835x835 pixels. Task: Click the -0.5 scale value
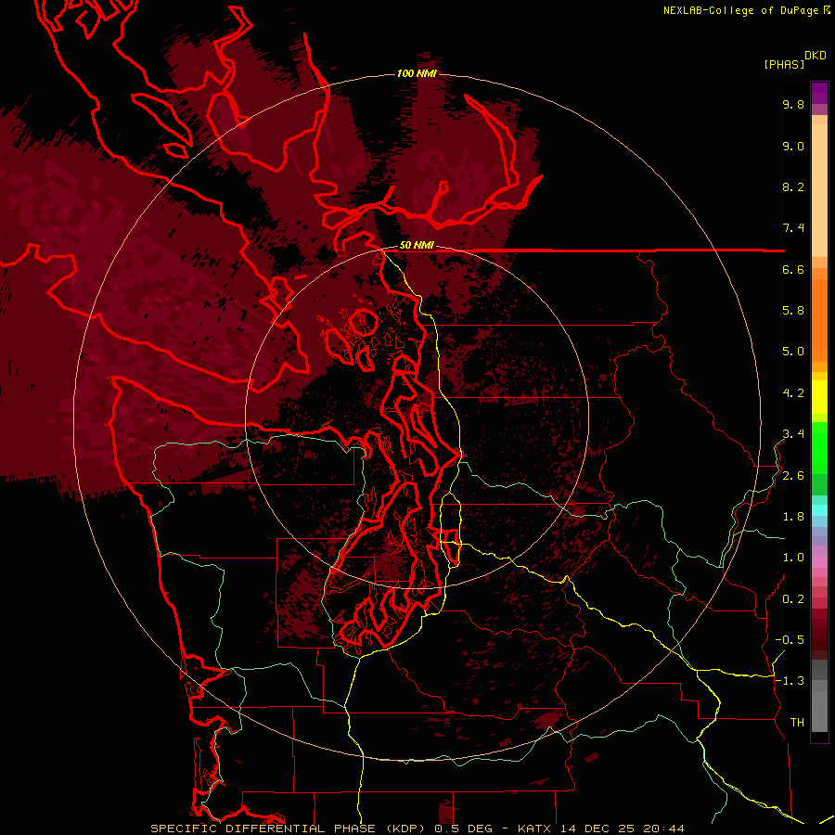point(790,640)
